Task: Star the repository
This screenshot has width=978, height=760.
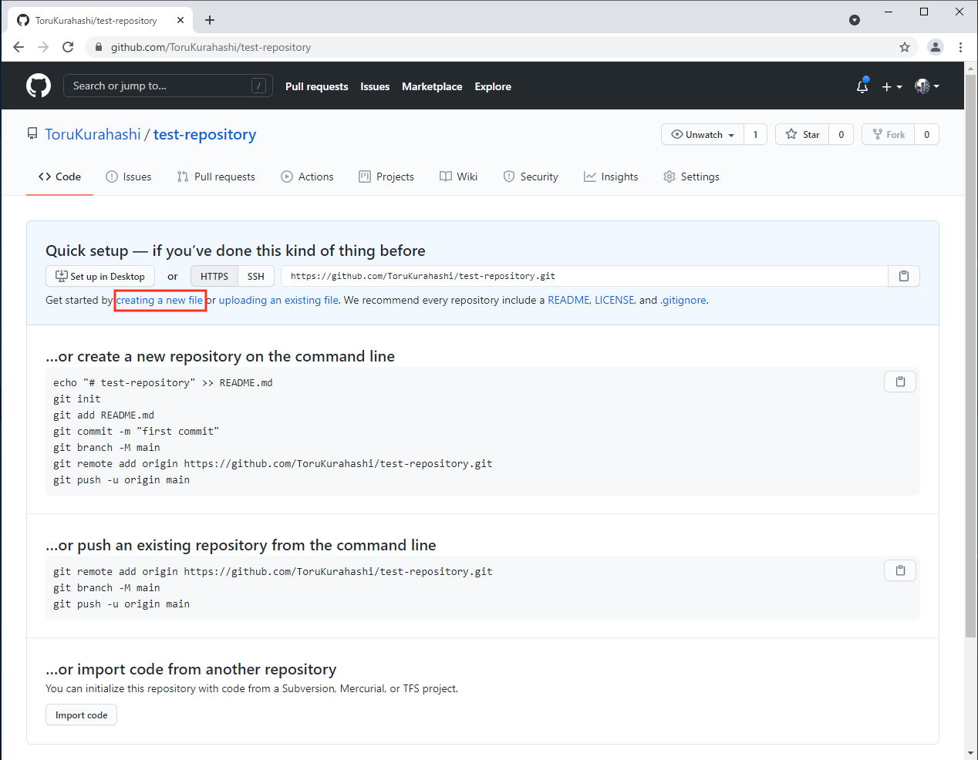Action: [802, 134]
